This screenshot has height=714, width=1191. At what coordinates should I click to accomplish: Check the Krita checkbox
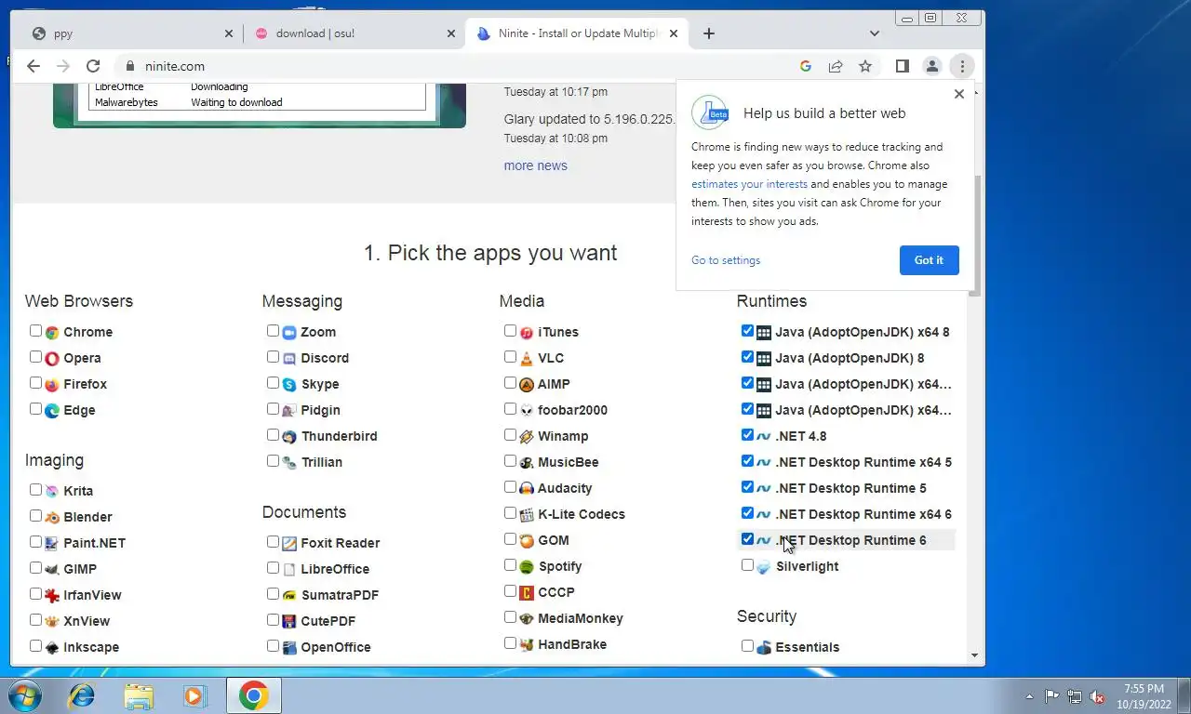[35, 490]
